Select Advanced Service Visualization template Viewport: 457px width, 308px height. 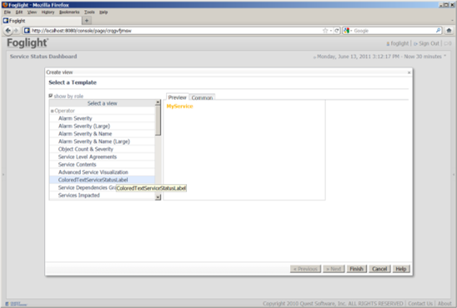coord(102,173)
